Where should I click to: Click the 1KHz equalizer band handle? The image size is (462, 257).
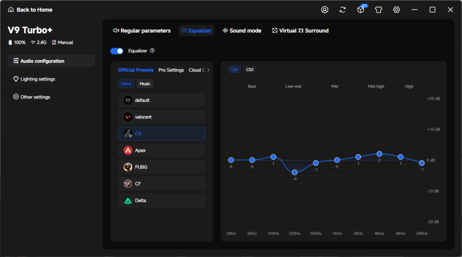337,160
